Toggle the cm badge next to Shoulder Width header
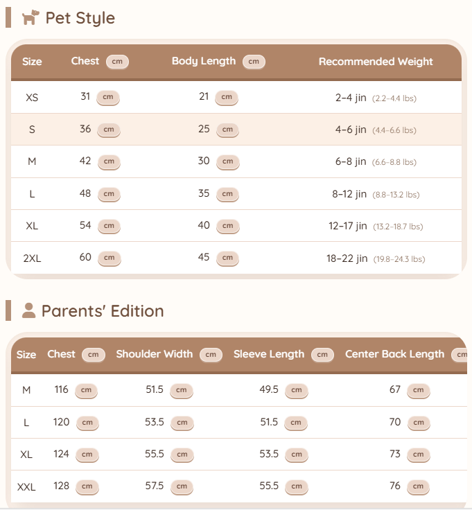Viewport: 472px width, 510px height. 211,355
